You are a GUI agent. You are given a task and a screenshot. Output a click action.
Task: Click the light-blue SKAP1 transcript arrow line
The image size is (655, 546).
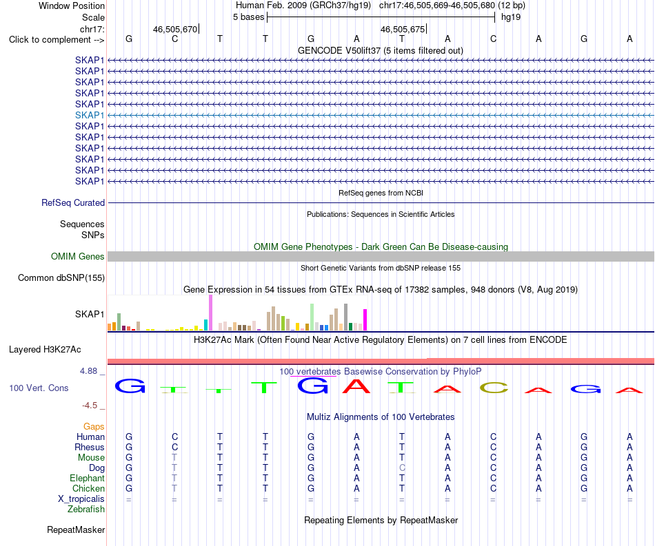pyautogui.click(x=381, y=115)
